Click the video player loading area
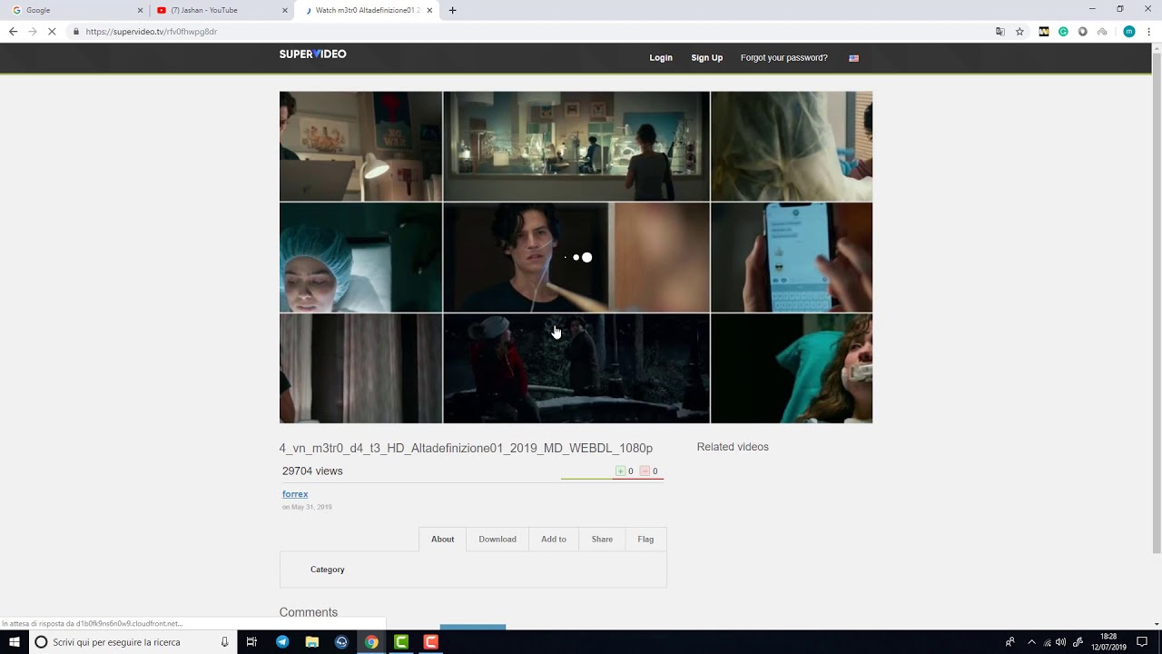The height and width of the screenshot is (654, 1162). 576,257
